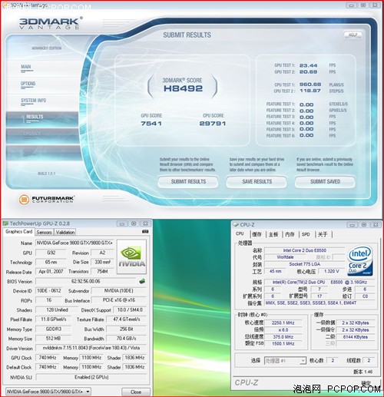Screen dimensions: 384x397
Task: Click the GPU TEST 1 result 23.44
Action: (x=308, y=65)
